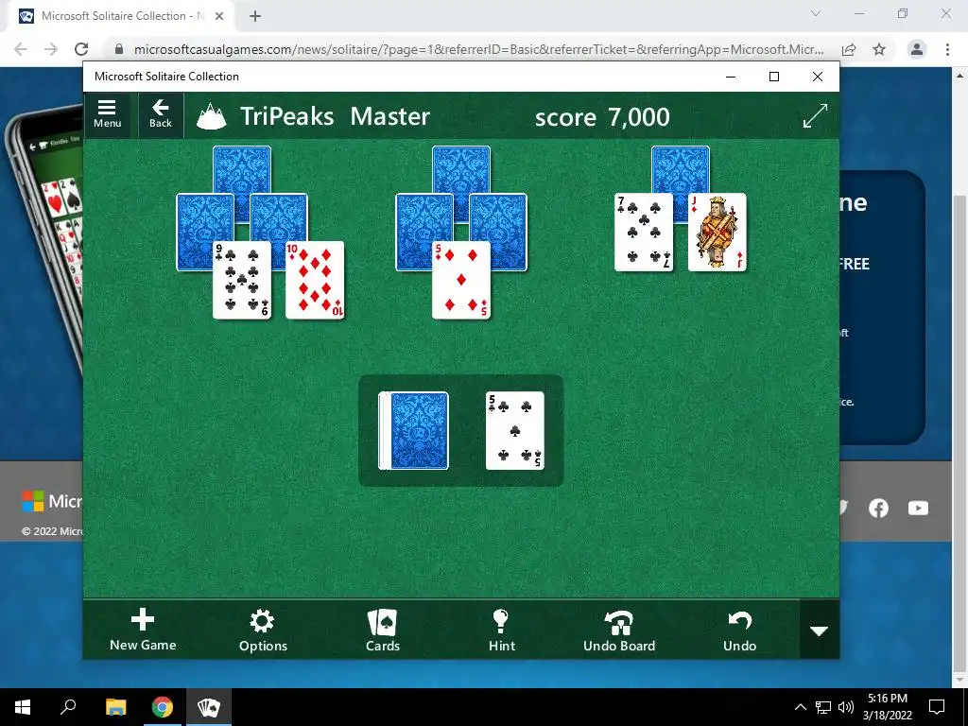Open a new browser tab
Screen dimensions: 968x726
(x=255, y=16)
